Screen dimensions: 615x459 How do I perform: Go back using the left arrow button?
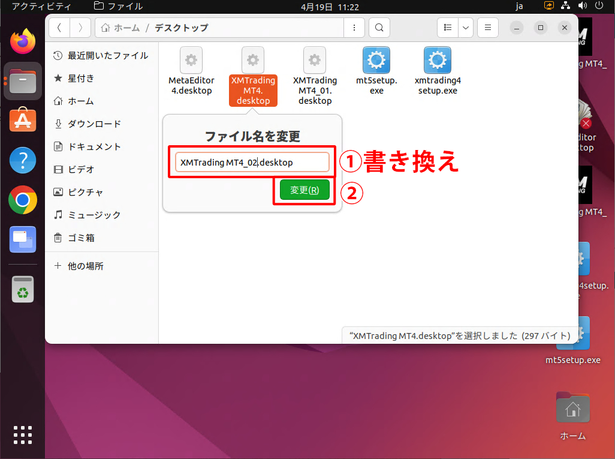pos(59,28)
